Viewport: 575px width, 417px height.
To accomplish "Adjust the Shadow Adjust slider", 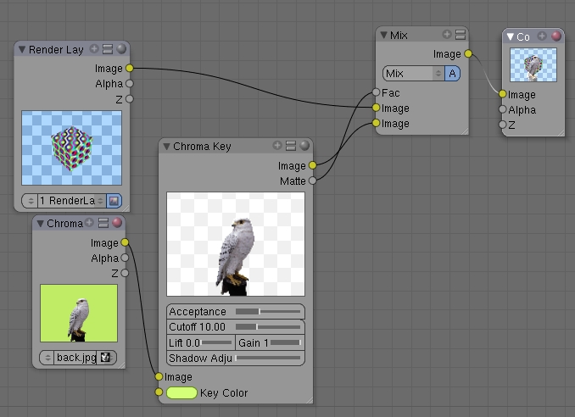I will click(x=236, y=358).
